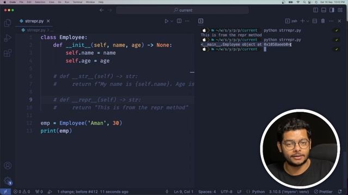The width and height of the screenshot is (348, 195).
Task: Click the 'class Employee:' line
Action: [x=64, y=37]
